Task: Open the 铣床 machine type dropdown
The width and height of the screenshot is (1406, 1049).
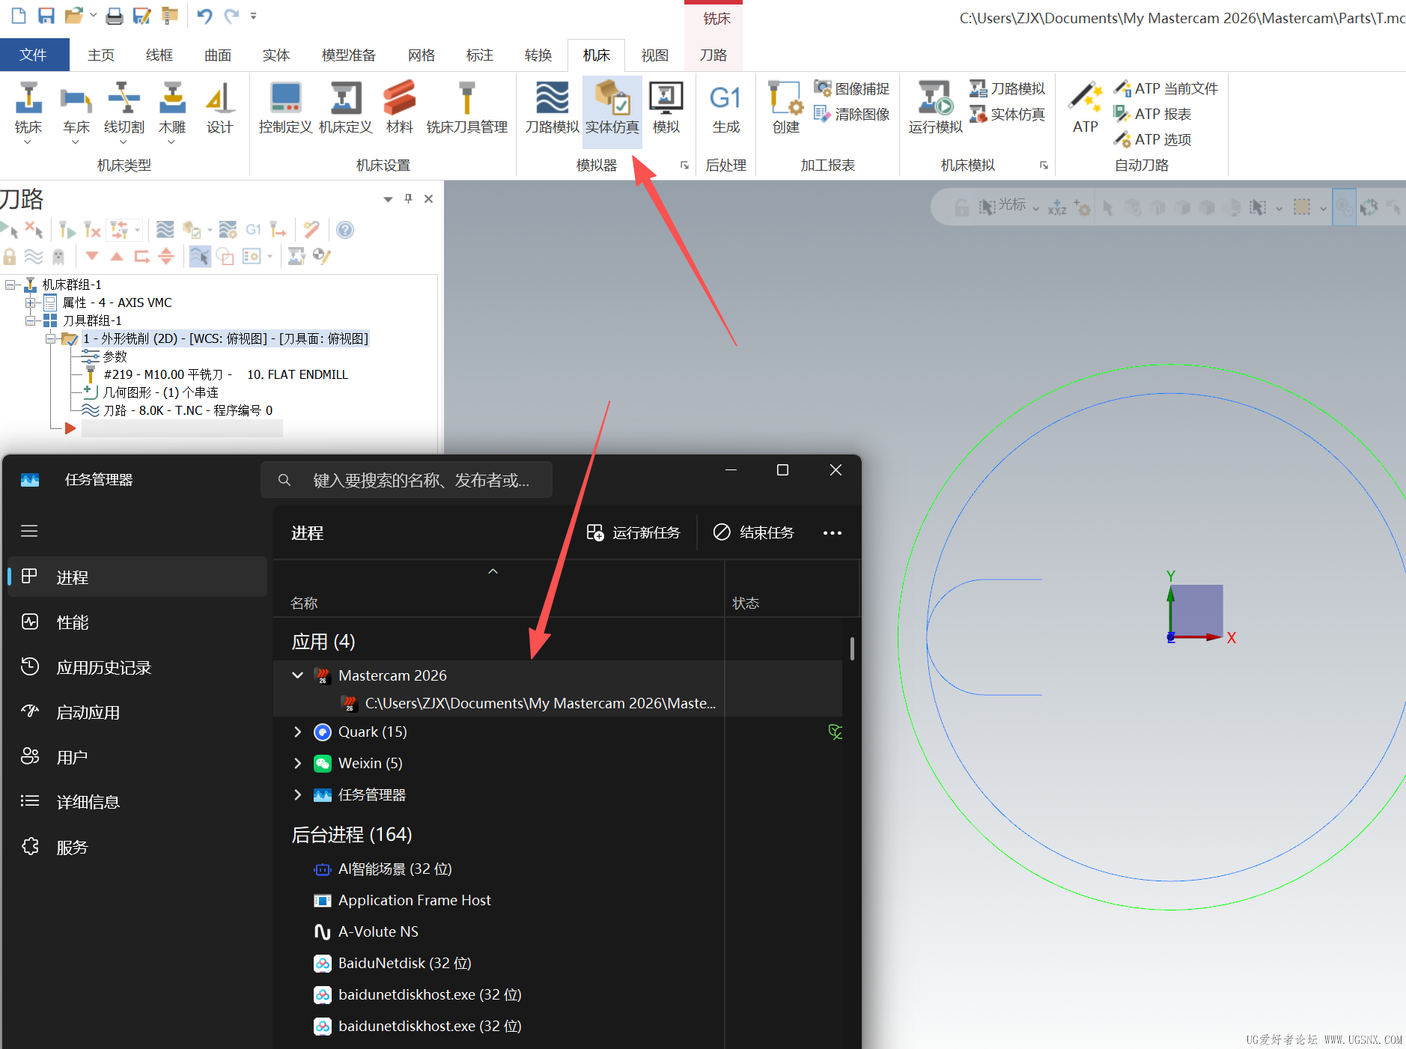Action: (x=28, y=142)
